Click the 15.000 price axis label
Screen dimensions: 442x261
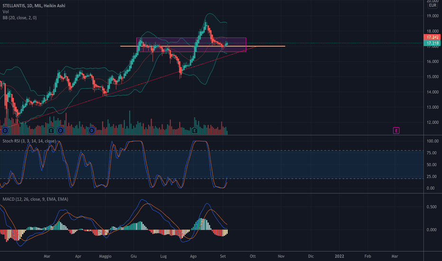tap(433, 77)
